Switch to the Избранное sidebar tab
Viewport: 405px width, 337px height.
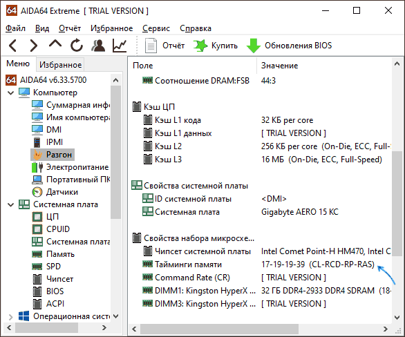(x=60, y=64)
